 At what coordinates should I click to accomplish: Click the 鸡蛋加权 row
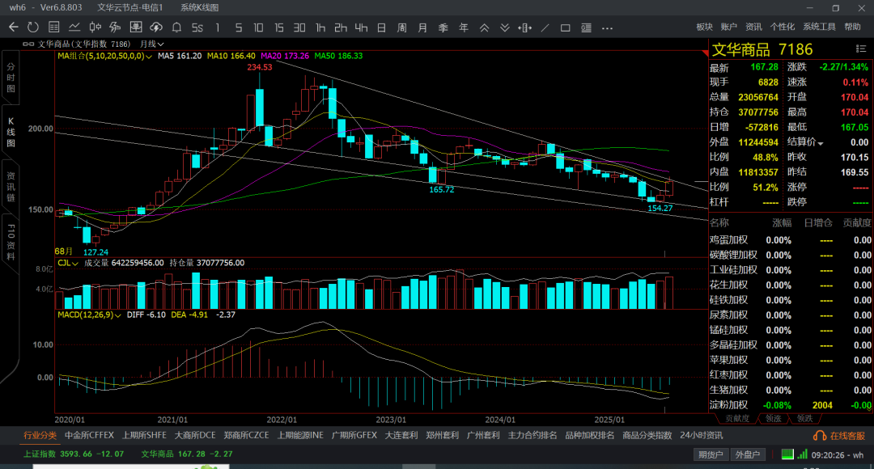pos(791,240)
